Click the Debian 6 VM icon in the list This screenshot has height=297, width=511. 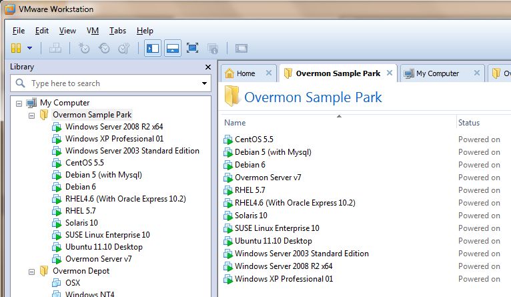(228, 166)
